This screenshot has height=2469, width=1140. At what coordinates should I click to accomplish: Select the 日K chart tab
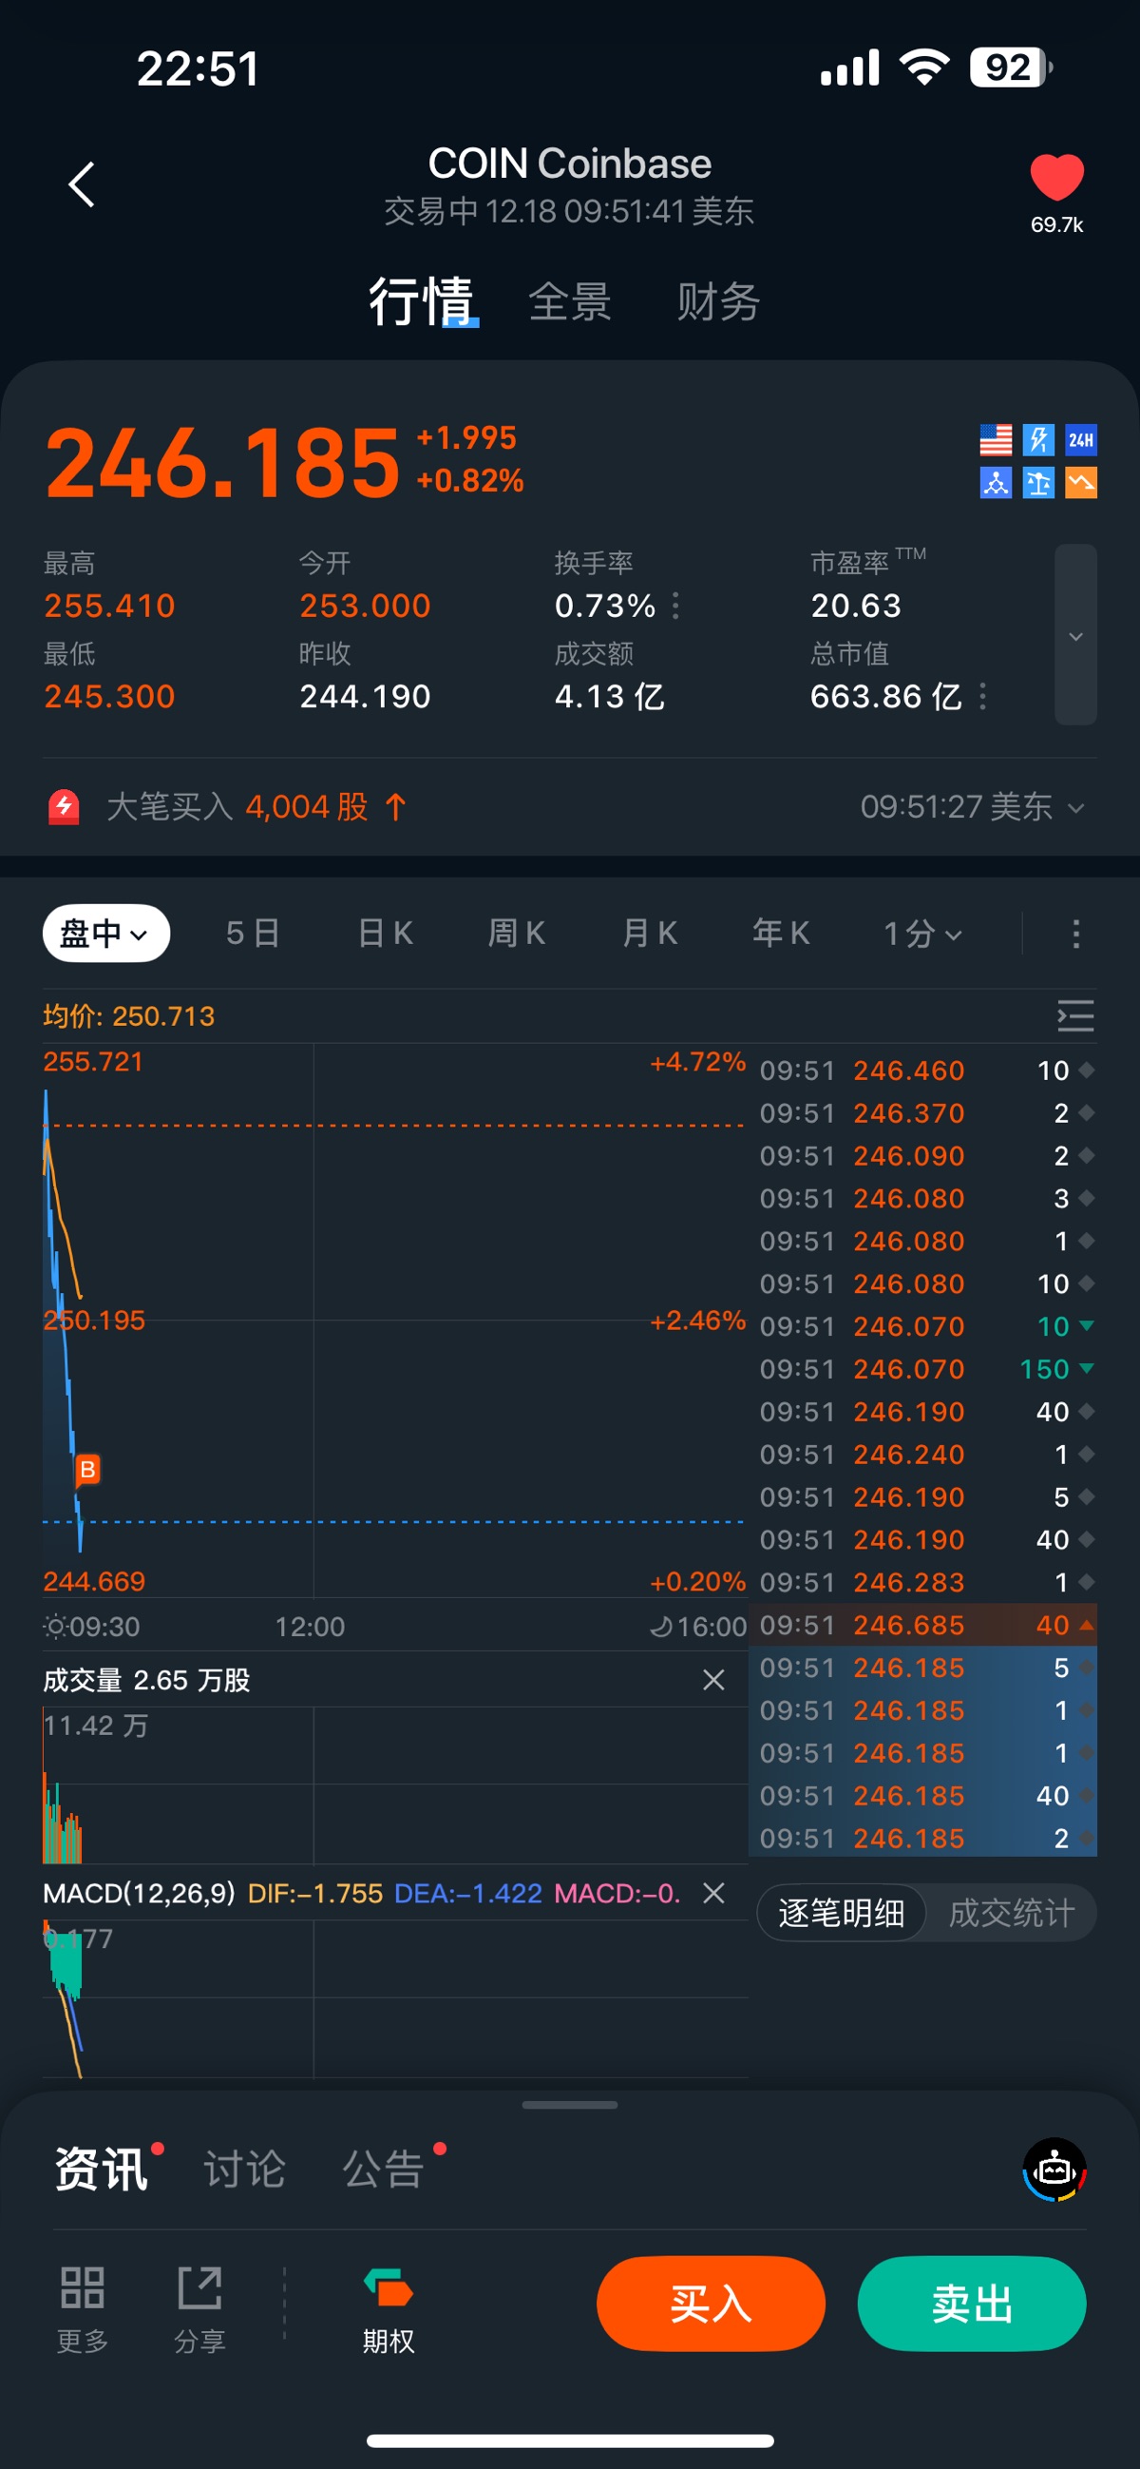click(385, 934)
